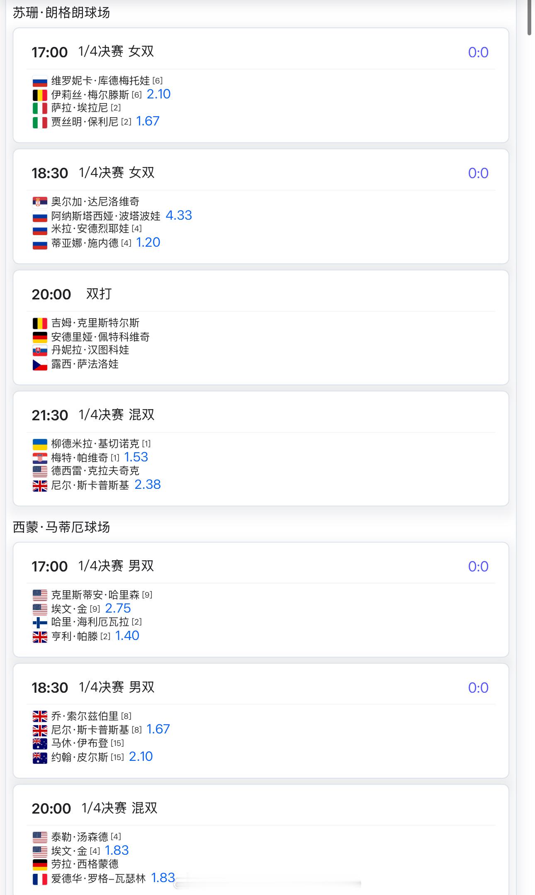Click Ukrainian flag next to 柳德米拉·基切诺克
Image resolution: width=535 pixels, height=895 pixels.
click(x=40, y=444)
